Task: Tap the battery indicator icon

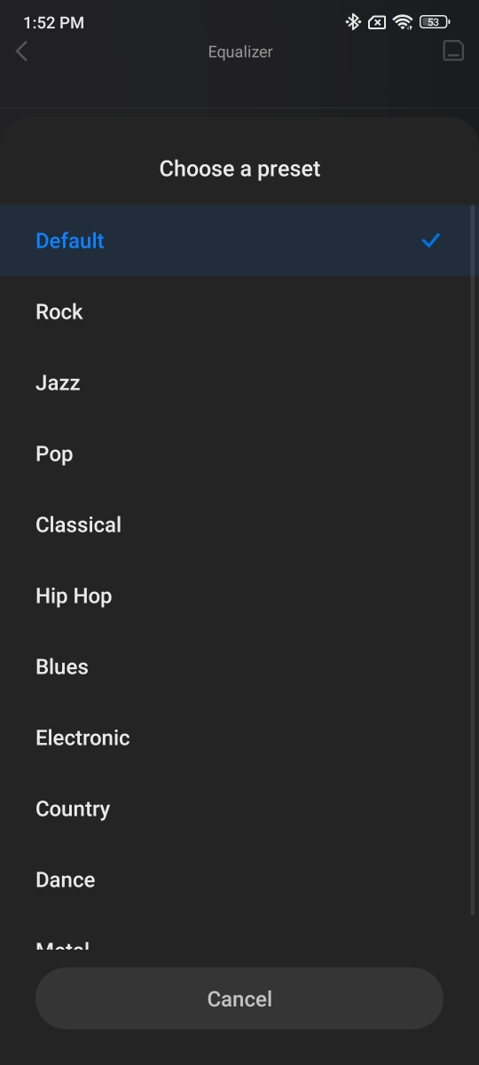Action: [434, 22]
